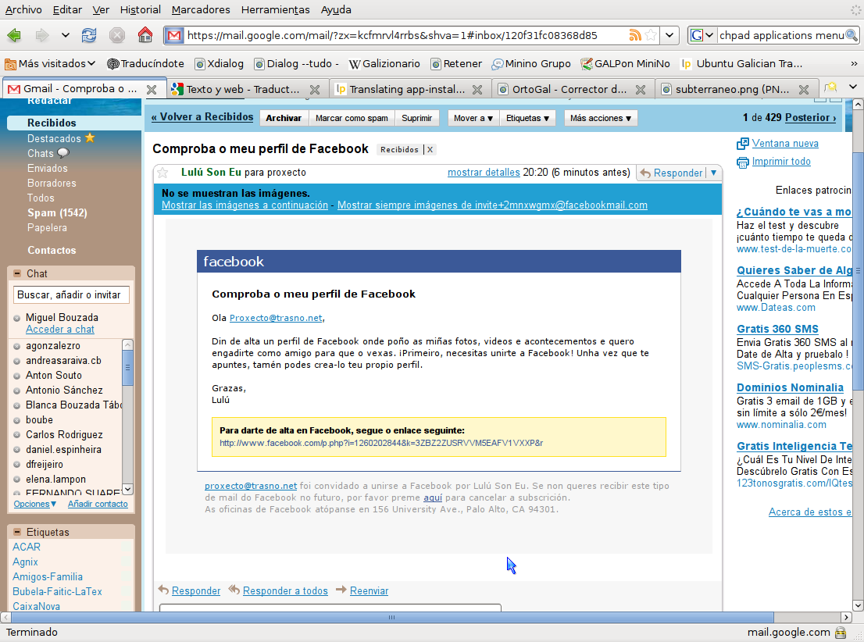The width and height of the screenshot is (864, 642).
Task: Go to the home page icon
Action: point(145,35)
